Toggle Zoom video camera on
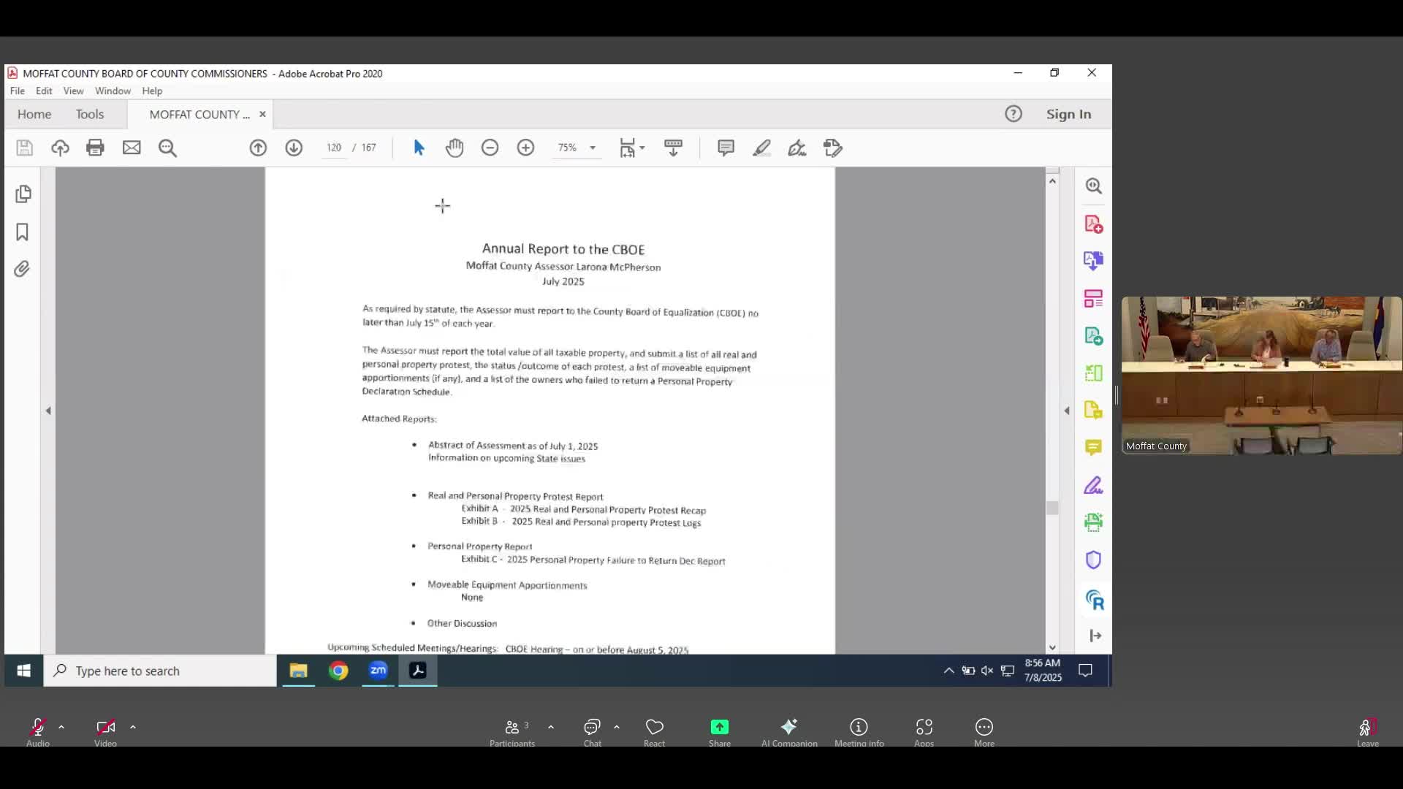The width and height of the screenshot is (1403, 789). [105, 727]
